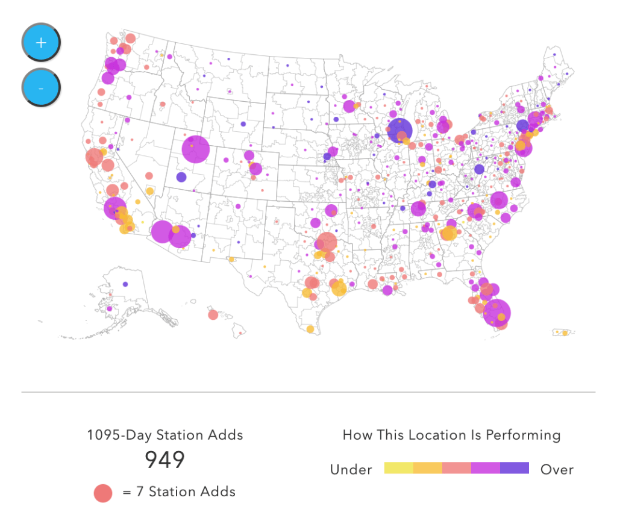Click the minus zoom out button
Viewport: 617px width, 524px height.
tap(41, 88)
